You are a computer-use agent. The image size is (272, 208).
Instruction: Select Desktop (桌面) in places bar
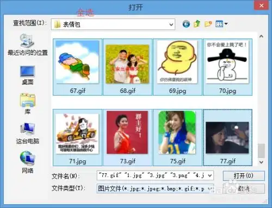[28, 75]
